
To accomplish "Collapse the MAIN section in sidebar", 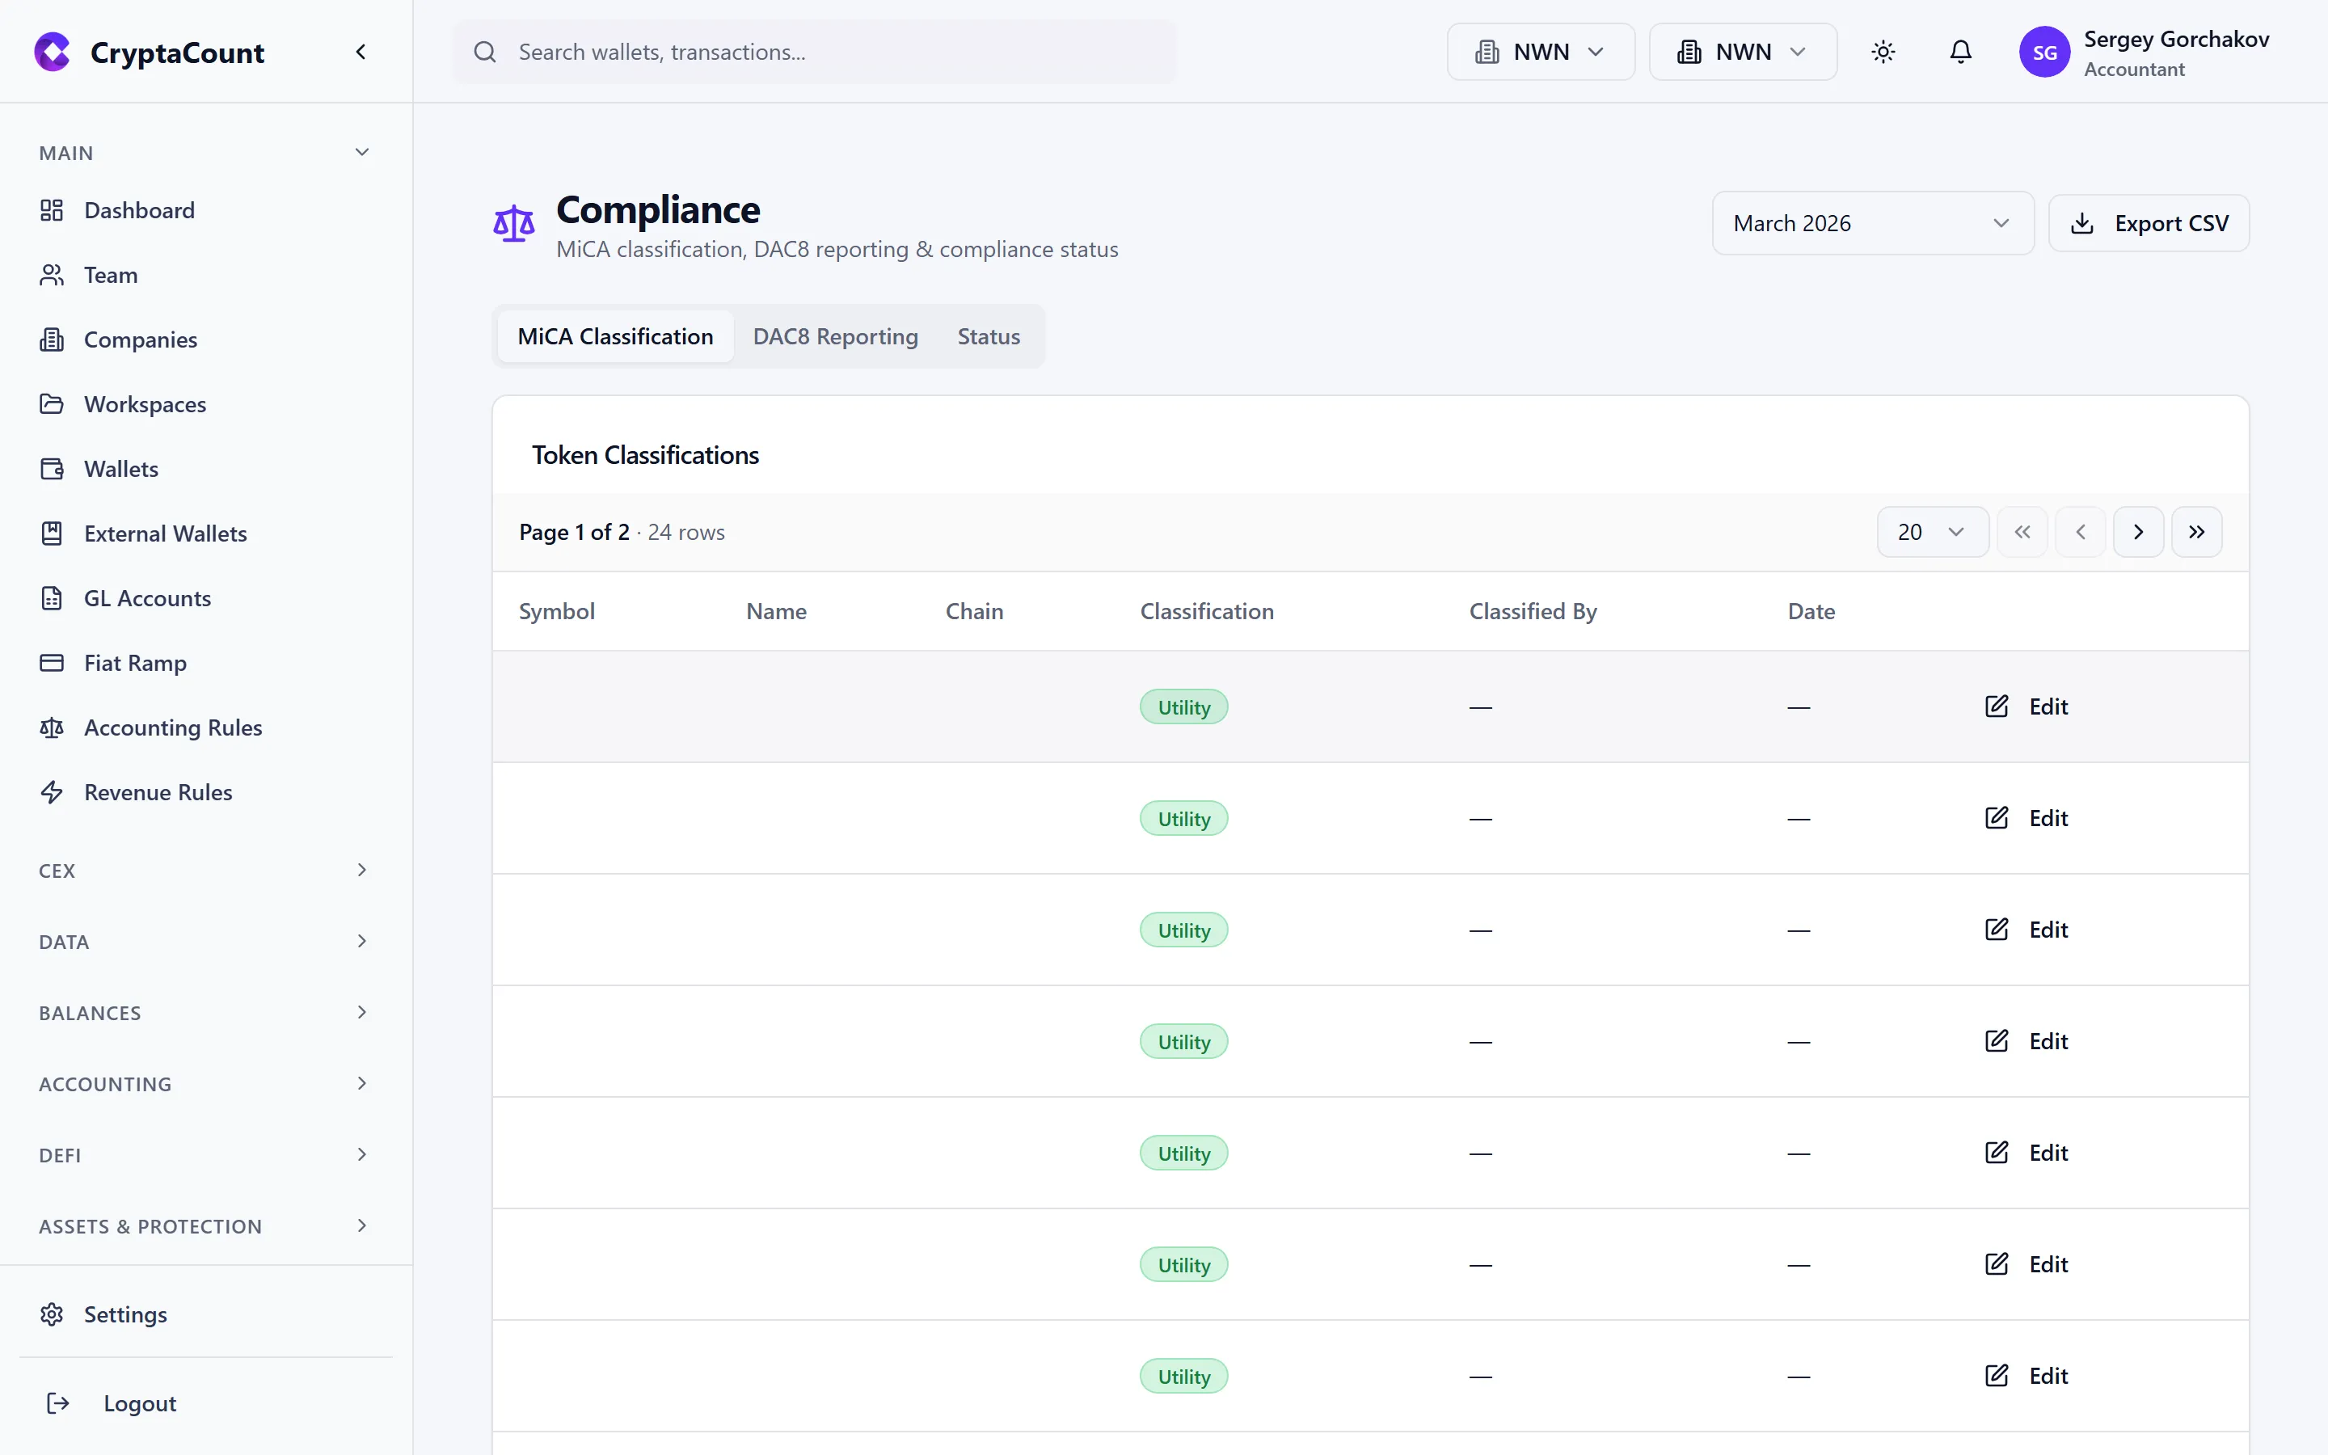I will tap(361, 152).
